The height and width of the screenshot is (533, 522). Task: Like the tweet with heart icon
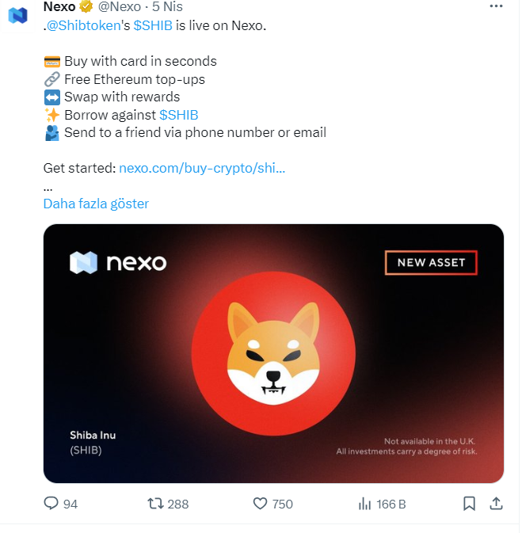pos(260,503)
